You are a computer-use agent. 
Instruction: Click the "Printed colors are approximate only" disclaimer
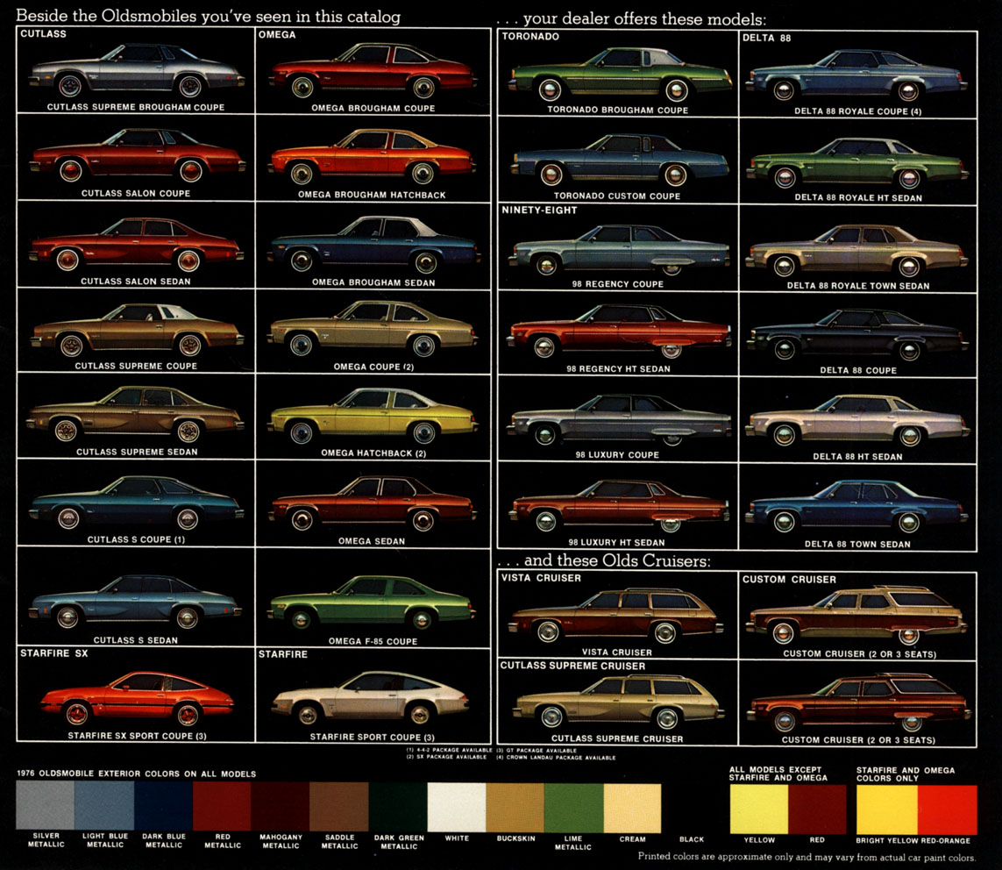click(807, 857)
